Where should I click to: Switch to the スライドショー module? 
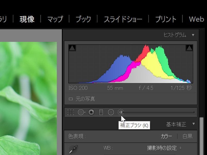(x=123, y=19)
